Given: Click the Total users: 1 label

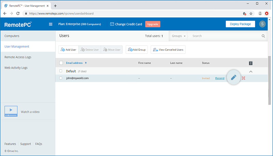Looking at the screenshot, I should [x=154, y=36].
